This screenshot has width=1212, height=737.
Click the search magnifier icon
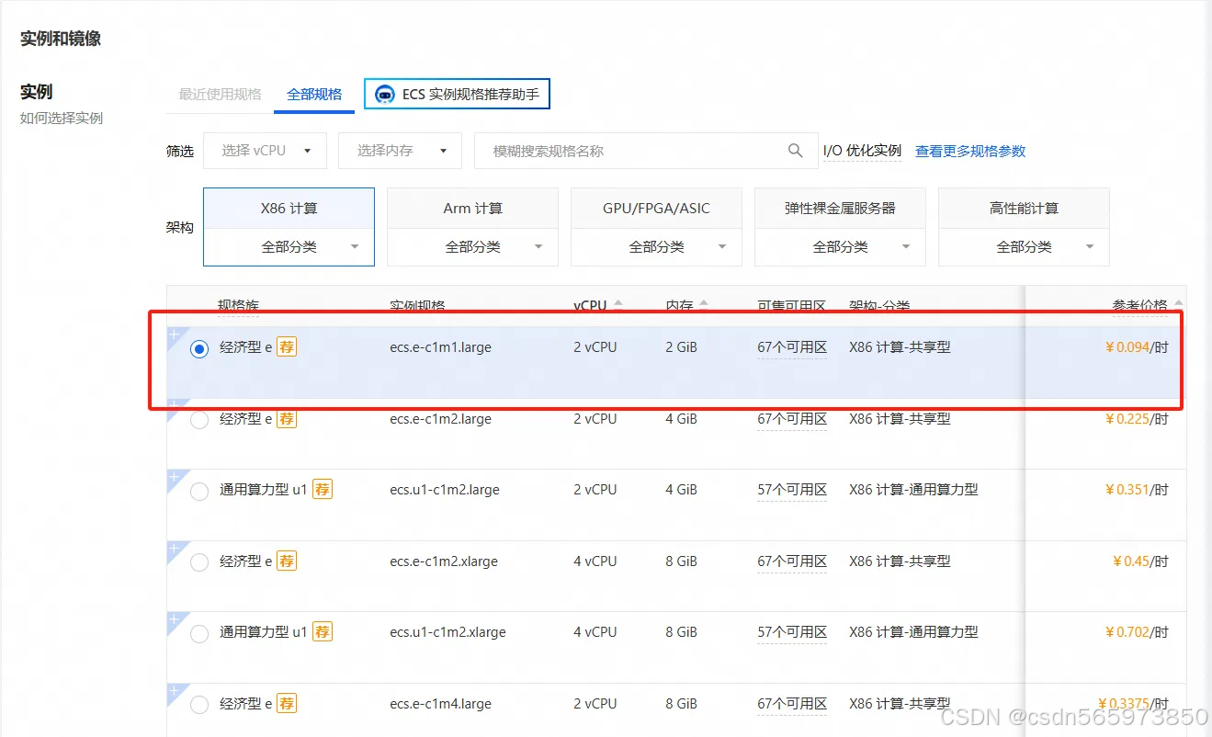(796, 151)
